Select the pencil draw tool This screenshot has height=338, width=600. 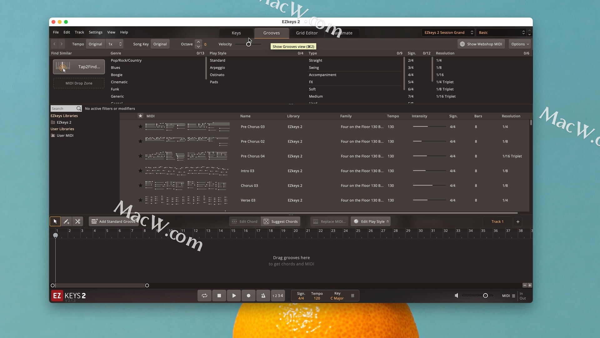66,222
